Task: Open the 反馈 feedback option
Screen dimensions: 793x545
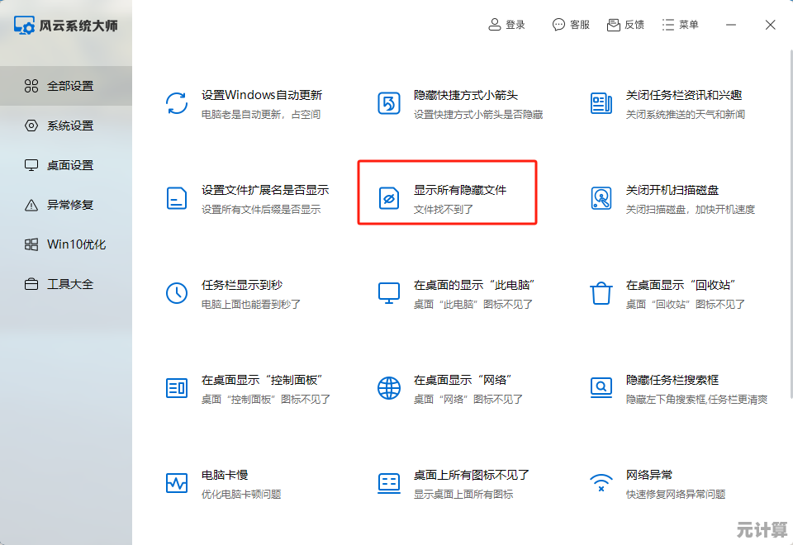Action: click(634, 25)
